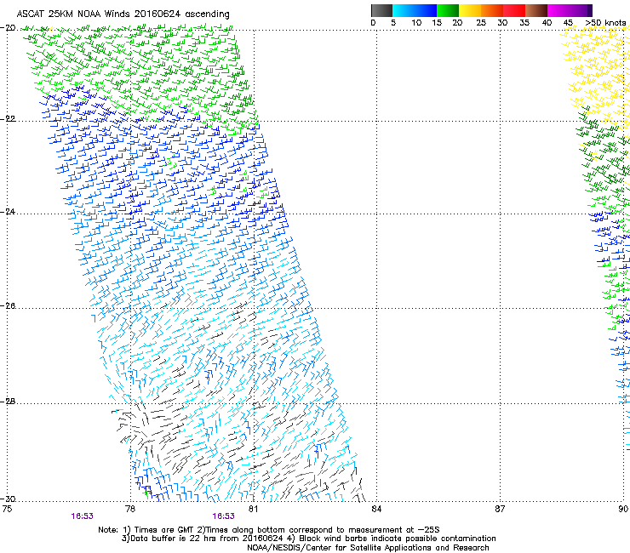
Task: Click the purple 16:53 time between longitudes 78 and 81
Action: [x=223, y=516]
